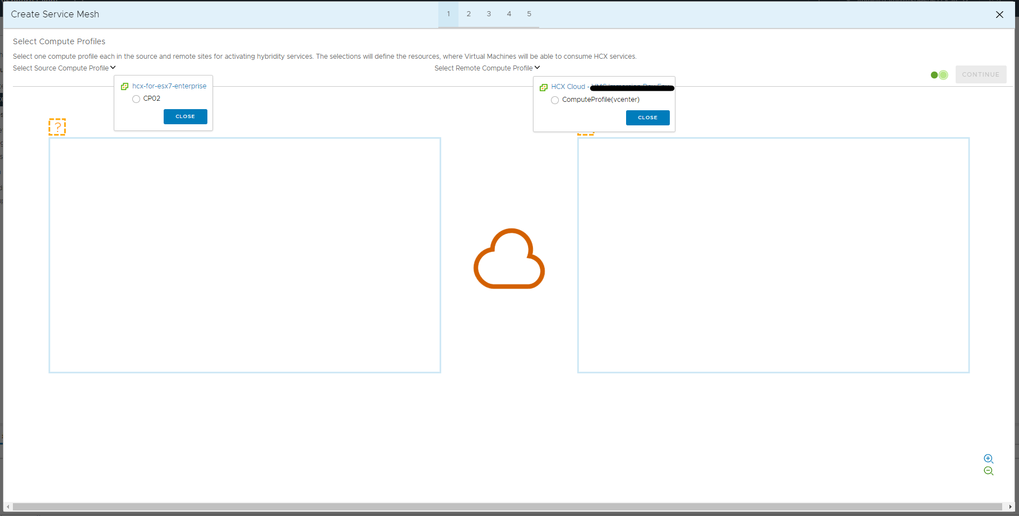Click the orange cloud icon
Viewport: 1019px width, 516px height.
pos(509,259)
